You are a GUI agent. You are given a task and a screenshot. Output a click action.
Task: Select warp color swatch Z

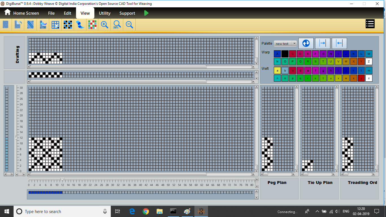coord(369,61)
